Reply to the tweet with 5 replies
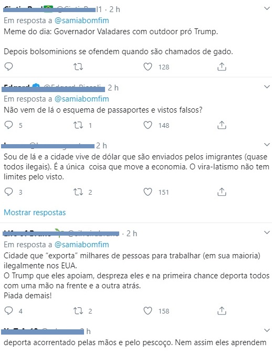 [x=8, y=125]
